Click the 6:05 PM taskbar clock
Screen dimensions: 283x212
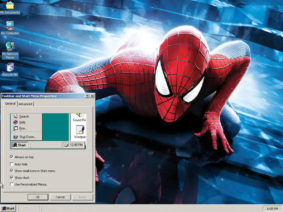tap(272, 209)
